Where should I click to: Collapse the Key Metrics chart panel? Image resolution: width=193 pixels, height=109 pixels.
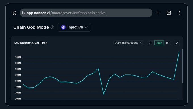pos(177,43)
